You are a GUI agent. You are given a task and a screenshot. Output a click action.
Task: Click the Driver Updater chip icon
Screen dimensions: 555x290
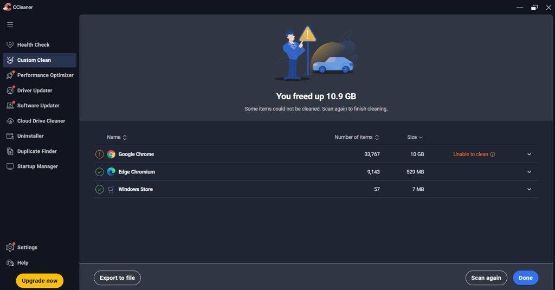[10, 91]
